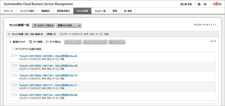225x106 pixels.
Task: Open the 新規チケットあり dropdown
Action: (x=69, y=25)
